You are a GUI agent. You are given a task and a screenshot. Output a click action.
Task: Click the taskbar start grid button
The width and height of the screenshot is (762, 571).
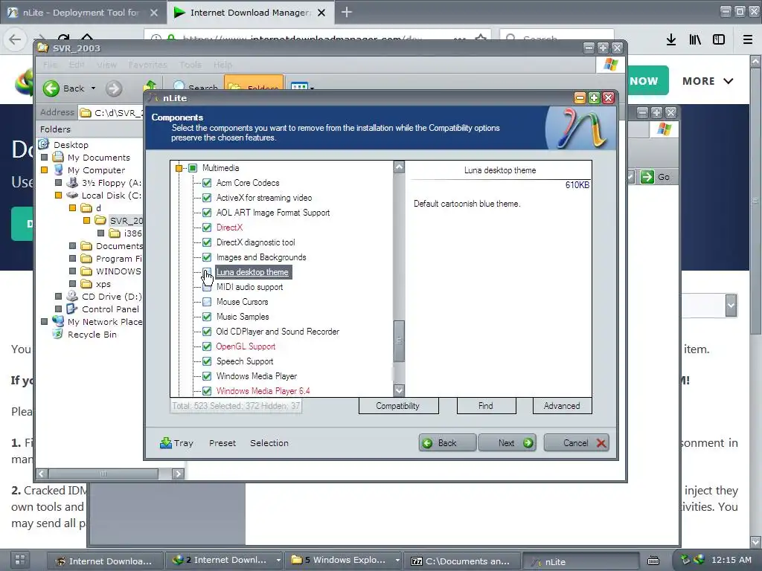tap(20, 560)
